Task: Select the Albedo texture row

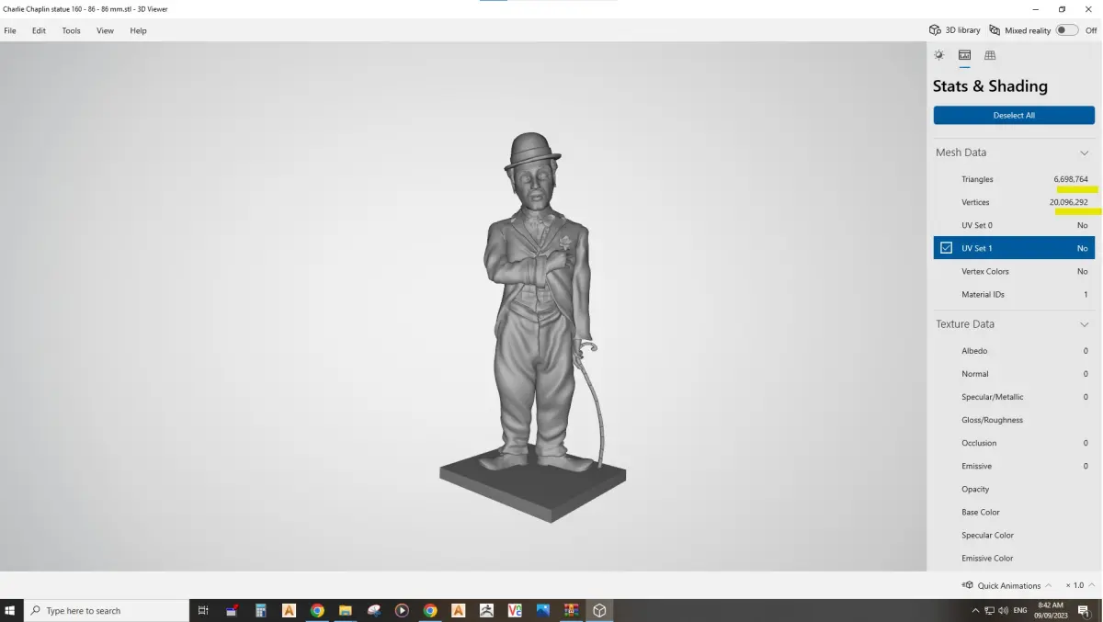Action: [1014, 351]
